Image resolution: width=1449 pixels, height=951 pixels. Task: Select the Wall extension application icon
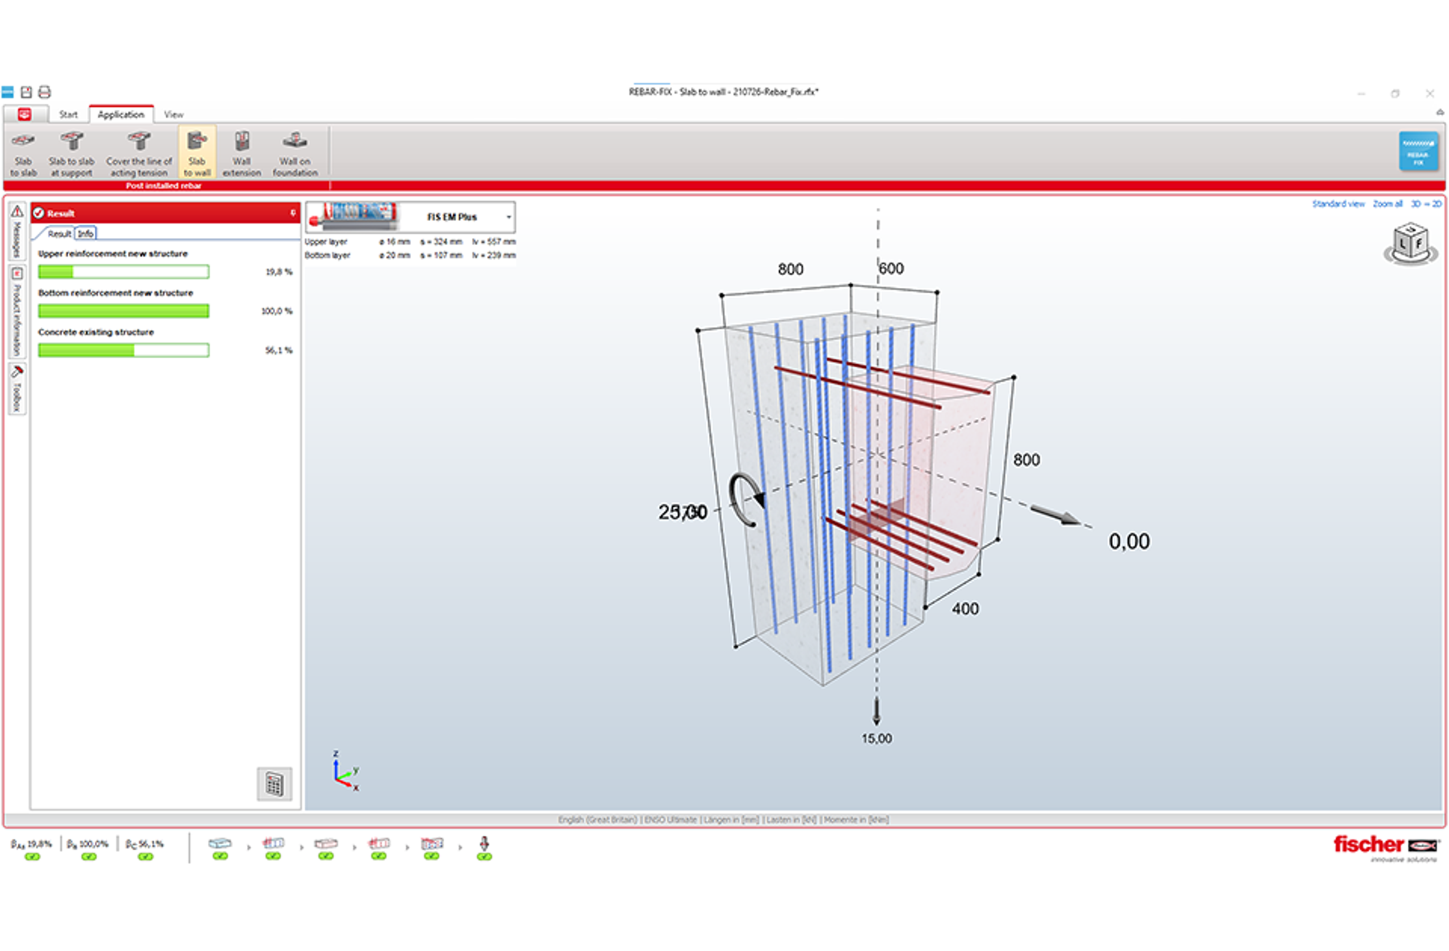(x=241, y=153)
